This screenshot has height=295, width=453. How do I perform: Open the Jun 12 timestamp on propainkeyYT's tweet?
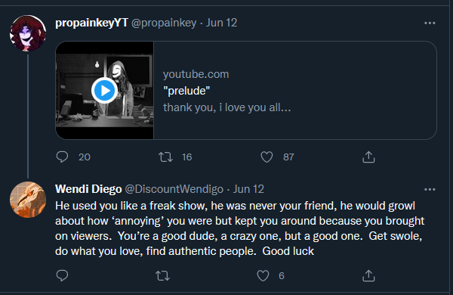(221, 23)
